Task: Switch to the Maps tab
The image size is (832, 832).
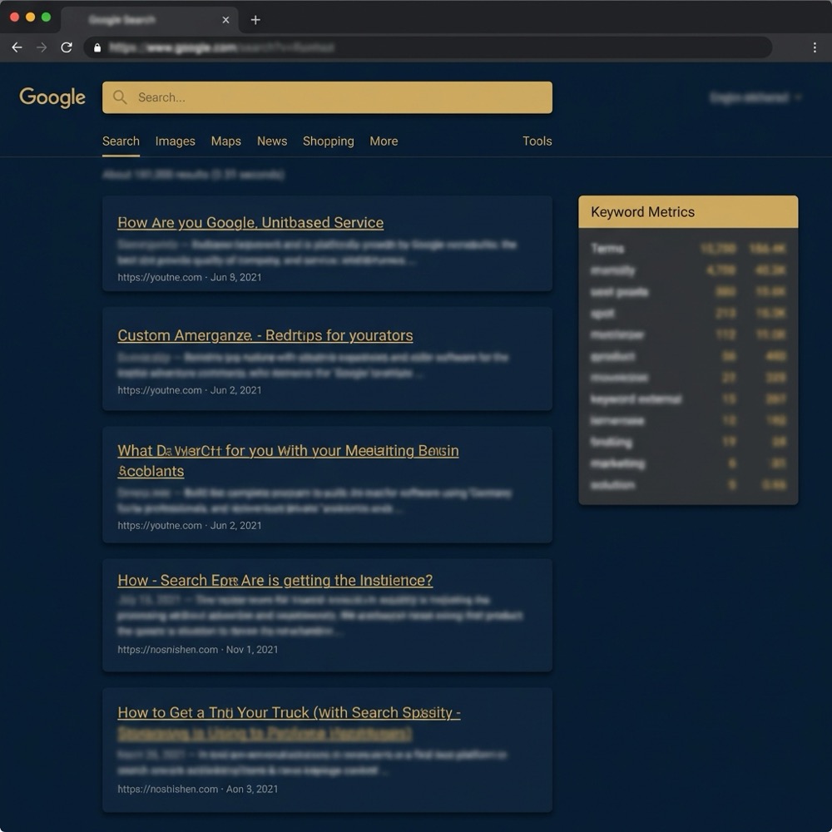Action: pyautogui.click(x=226, y=141)
